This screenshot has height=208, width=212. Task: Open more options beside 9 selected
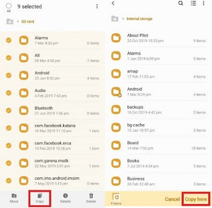(97, 6)
